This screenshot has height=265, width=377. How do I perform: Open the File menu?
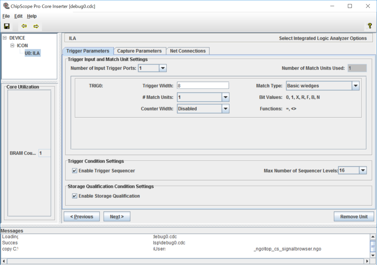(6, 16)
